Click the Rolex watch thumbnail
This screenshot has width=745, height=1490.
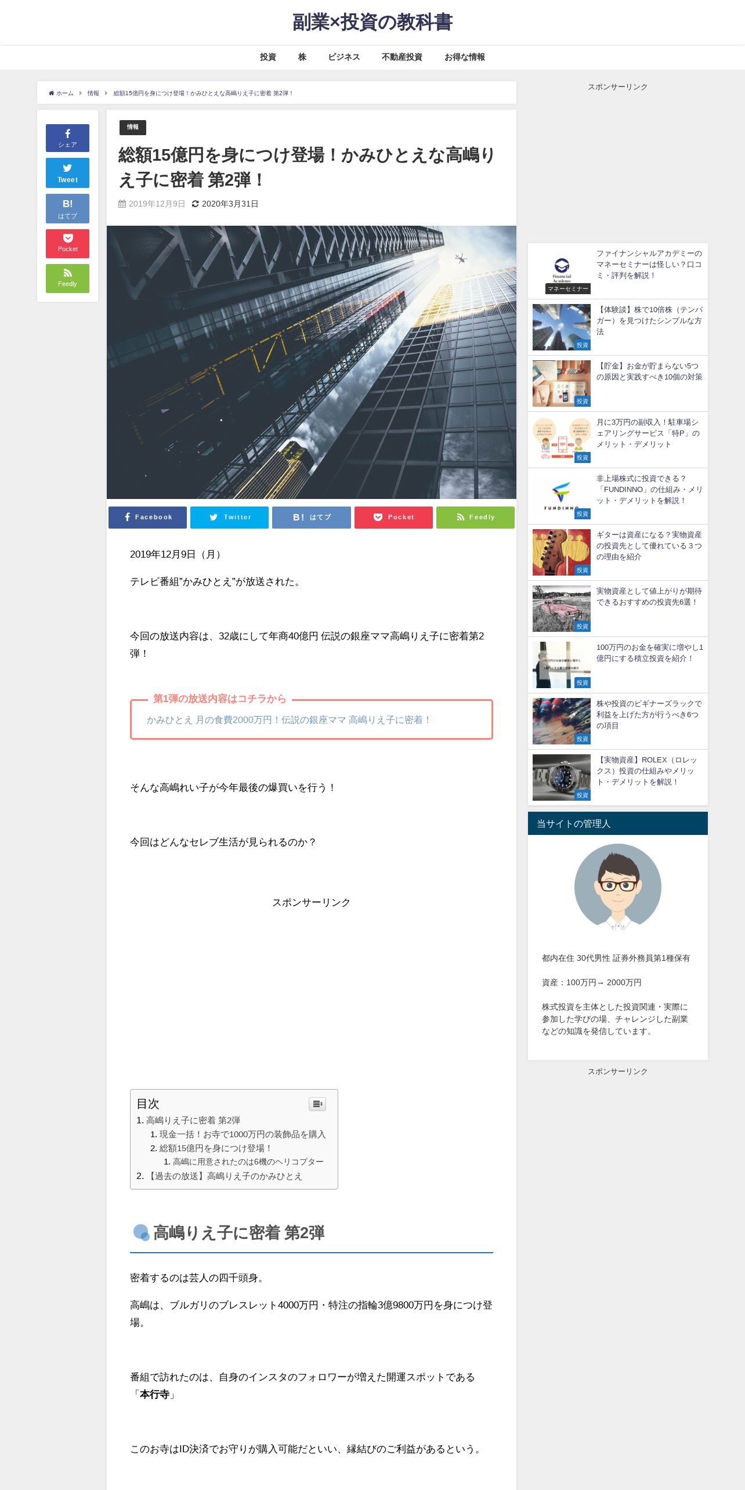click(562, 777)
